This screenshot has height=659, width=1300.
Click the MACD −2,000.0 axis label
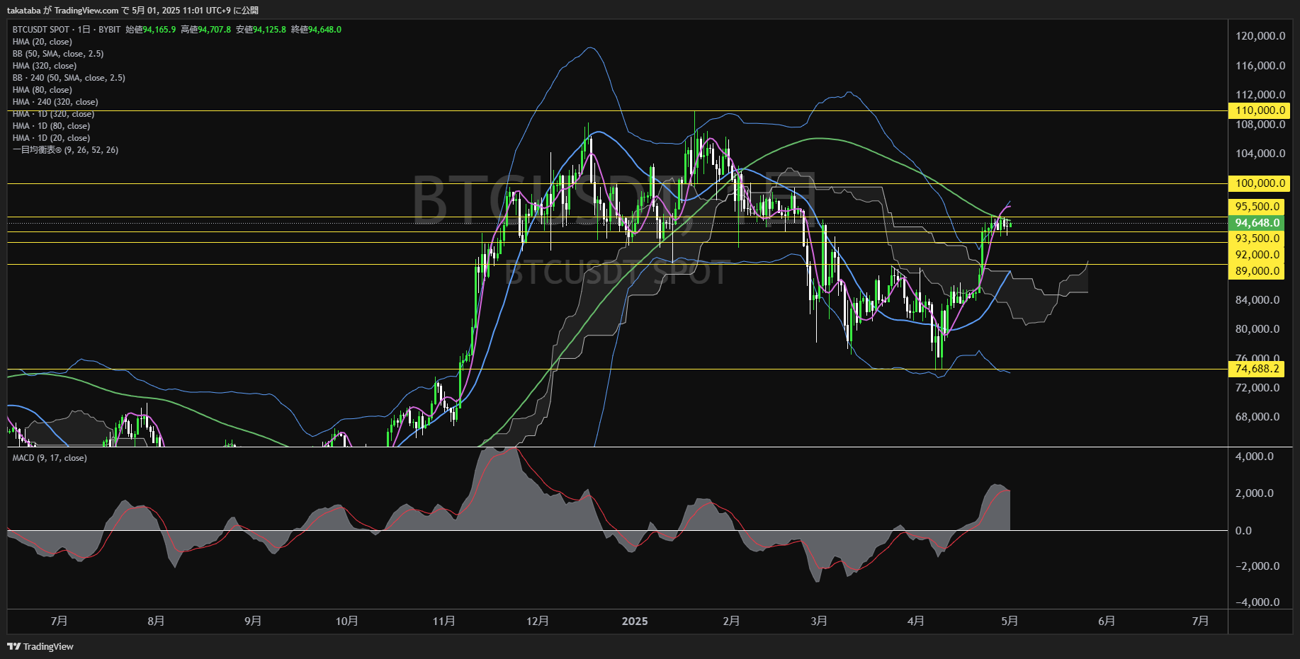(1257, 566)
